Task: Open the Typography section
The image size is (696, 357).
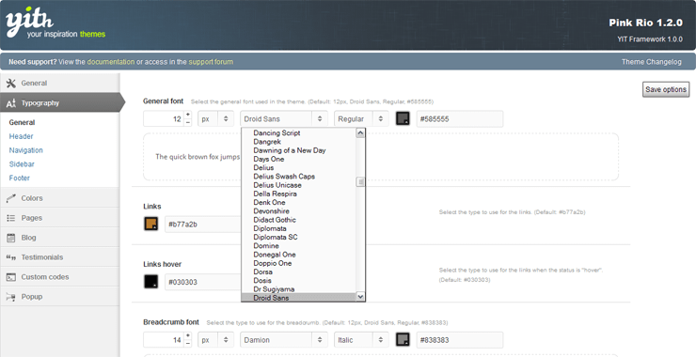Action: pos(62,103)
